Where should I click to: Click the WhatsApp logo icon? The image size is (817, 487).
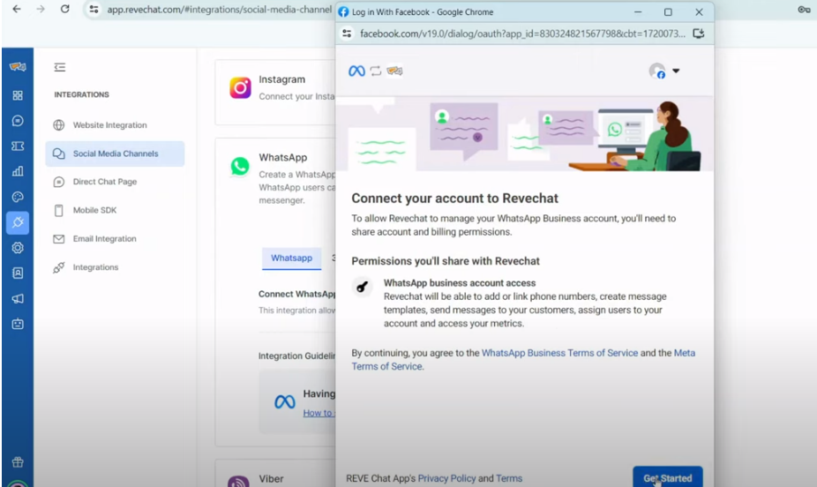pyautogui.click(x=240, y=167)
